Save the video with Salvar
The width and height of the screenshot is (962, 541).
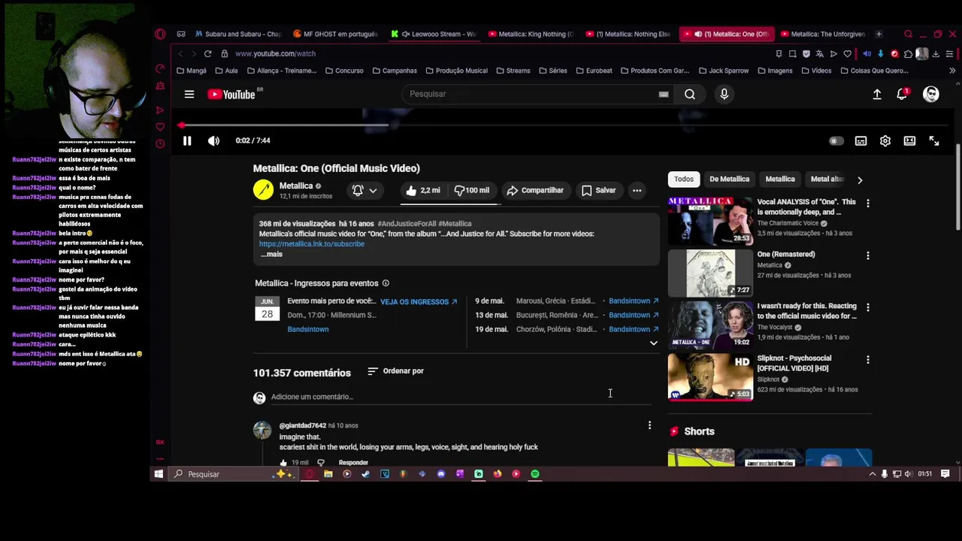click(x=598, y=191)
